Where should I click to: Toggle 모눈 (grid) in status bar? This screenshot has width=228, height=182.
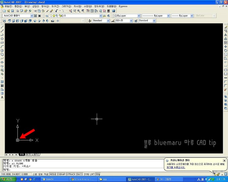pos(41,174)
